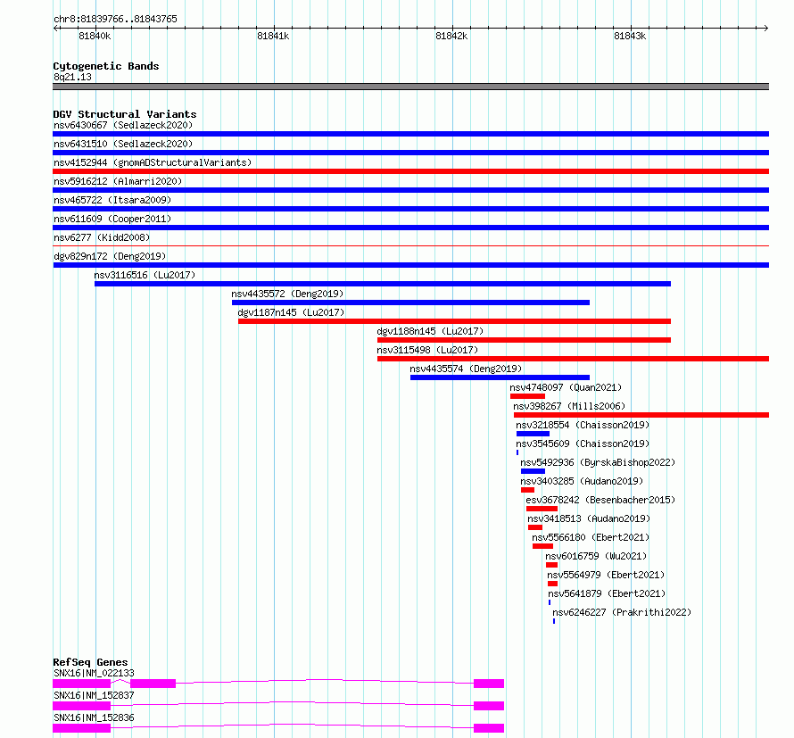This screenshot has height=738, width=794.
Task: Select the blue bar under nsv465722
Action: (410, 209)
